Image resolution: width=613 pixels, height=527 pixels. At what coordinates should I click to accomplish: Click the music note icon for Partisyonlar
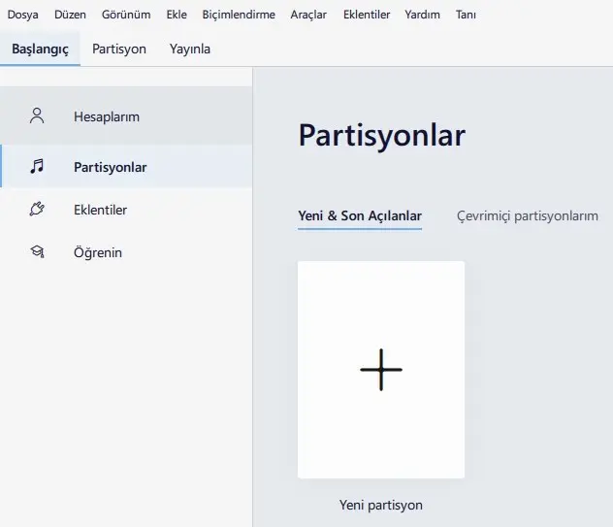coord(37,167)
